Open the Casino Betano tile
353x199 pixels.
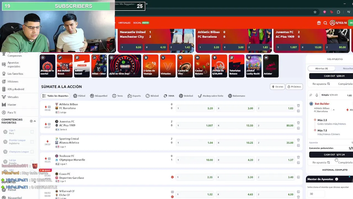pos(202,66)
